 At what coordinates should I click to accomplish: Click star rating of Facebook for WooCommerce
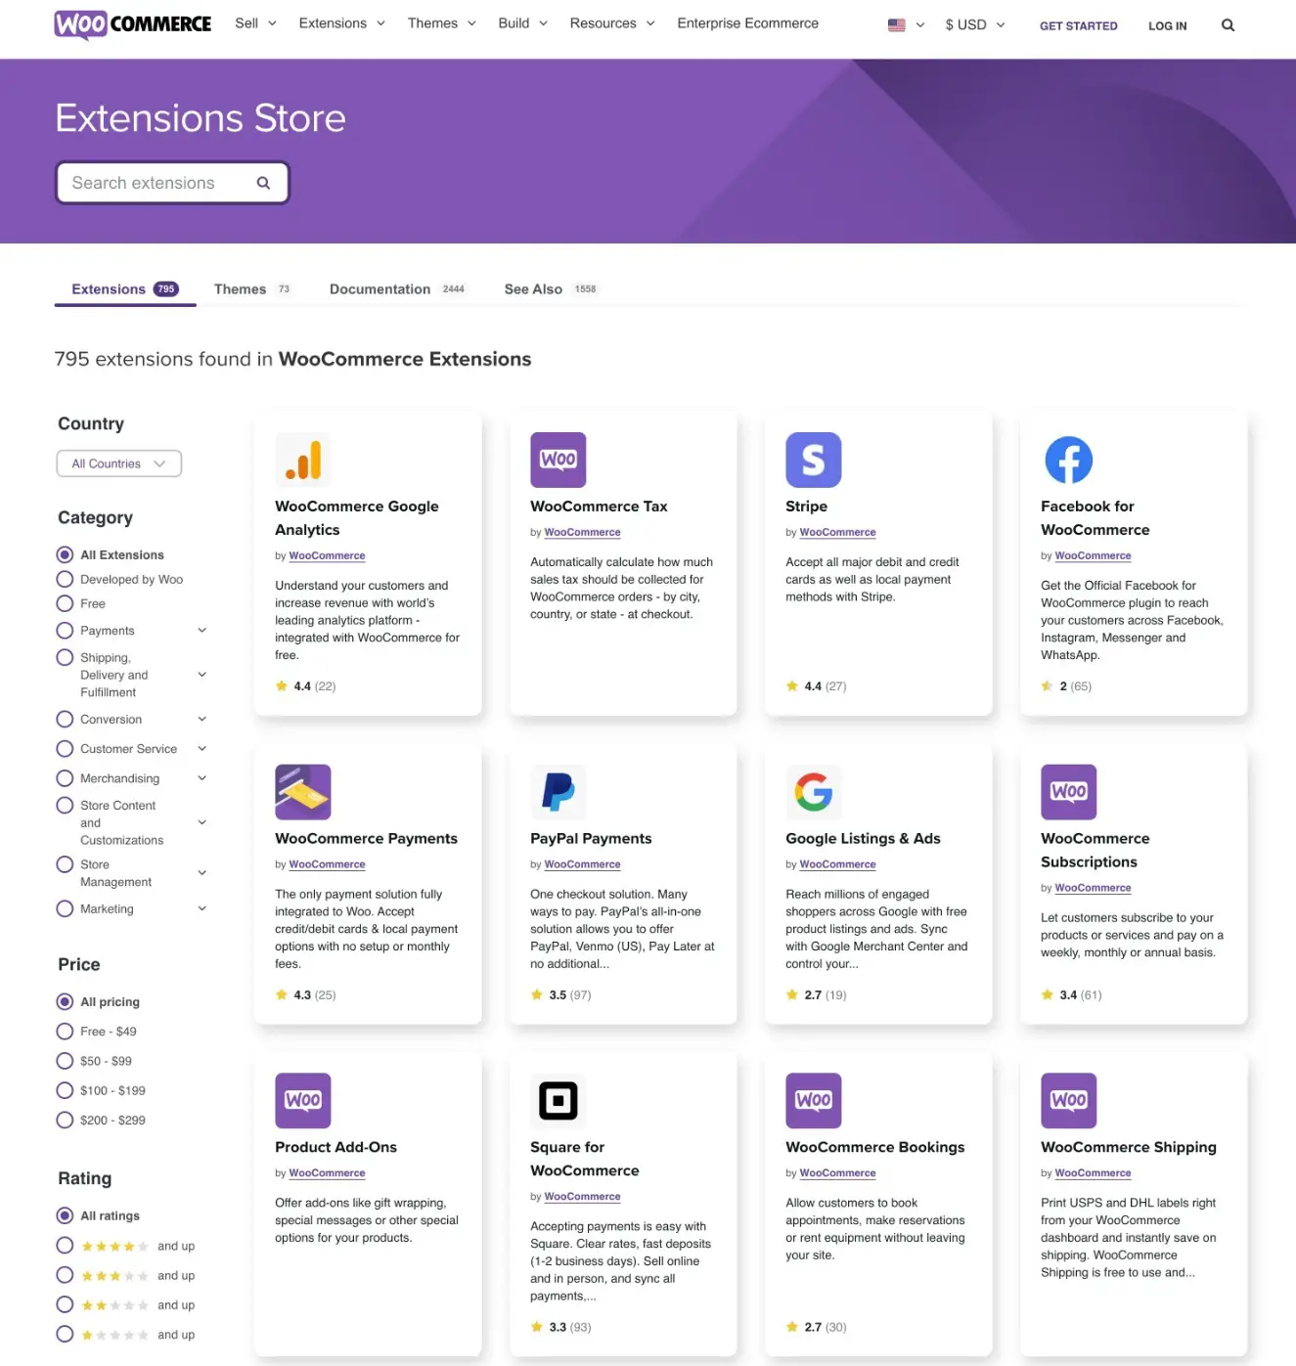[x=1066, y=686]
